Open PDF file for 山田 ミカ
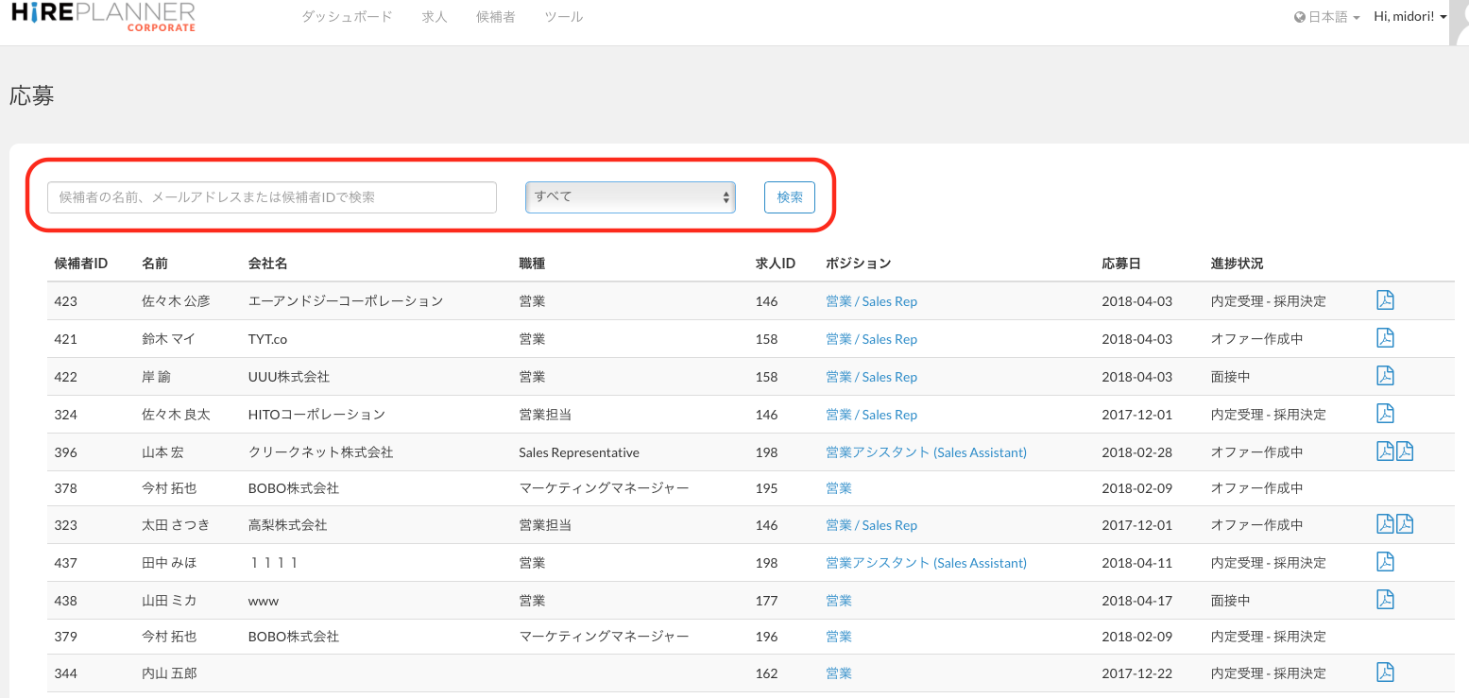 pyautogui.click(x=1385, y=600)
